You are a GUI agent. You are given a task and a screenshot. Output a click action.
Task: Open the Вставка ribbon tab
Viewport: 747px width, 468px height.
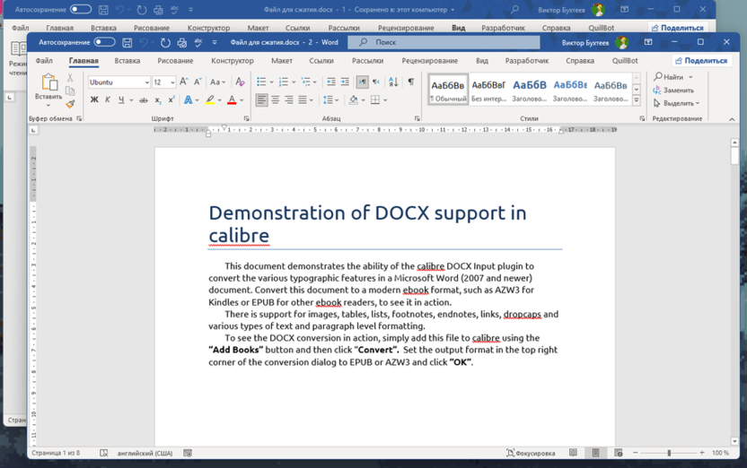127,61
